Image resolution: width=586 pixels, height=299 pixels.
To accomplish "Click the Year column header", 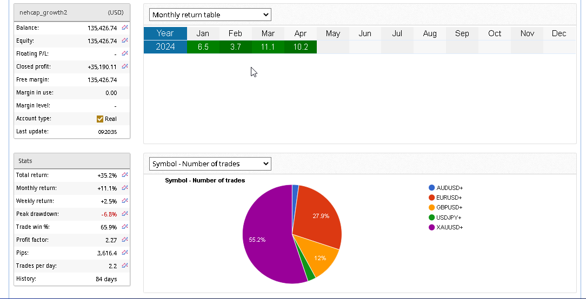I will tap(165, 33).
